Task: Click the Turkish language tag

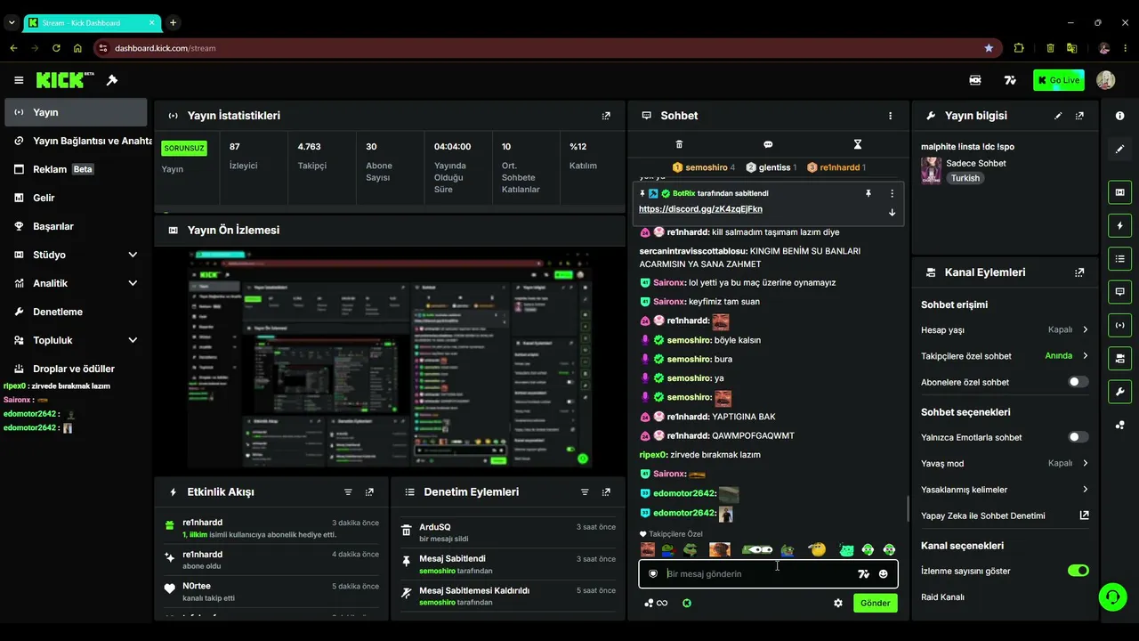Action: 965,178
